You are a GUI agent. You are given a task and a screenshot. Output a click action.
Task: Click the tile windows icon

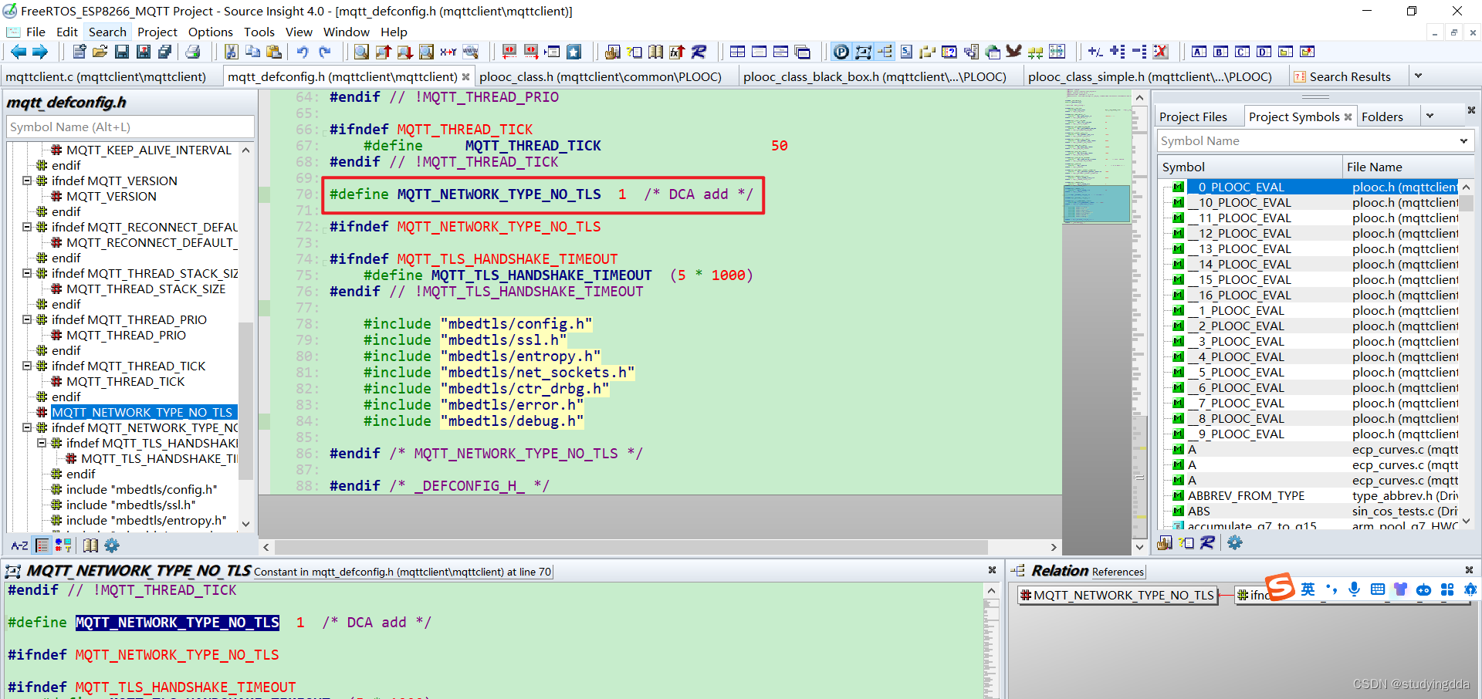[737, 52]
